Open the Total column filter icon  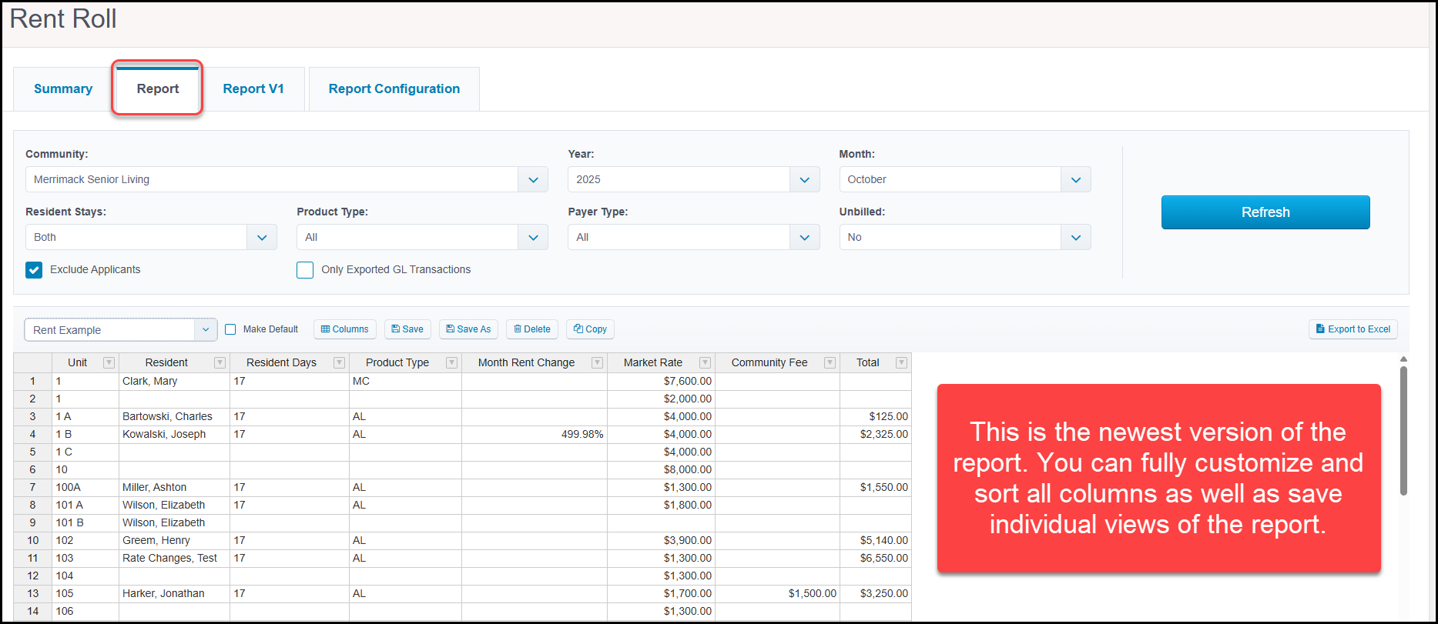[901, 362]
